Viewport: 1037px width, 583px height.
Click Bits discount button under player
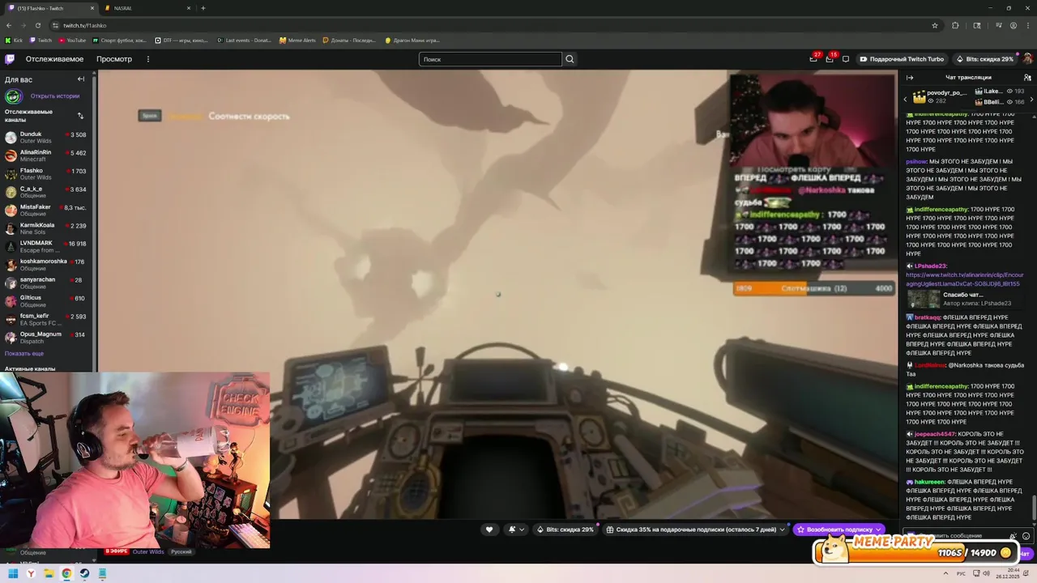click(x=565, y=530)
